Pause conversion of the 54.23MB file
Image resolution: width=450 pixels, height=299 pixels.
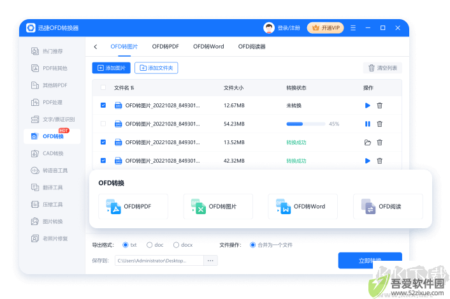367,124
